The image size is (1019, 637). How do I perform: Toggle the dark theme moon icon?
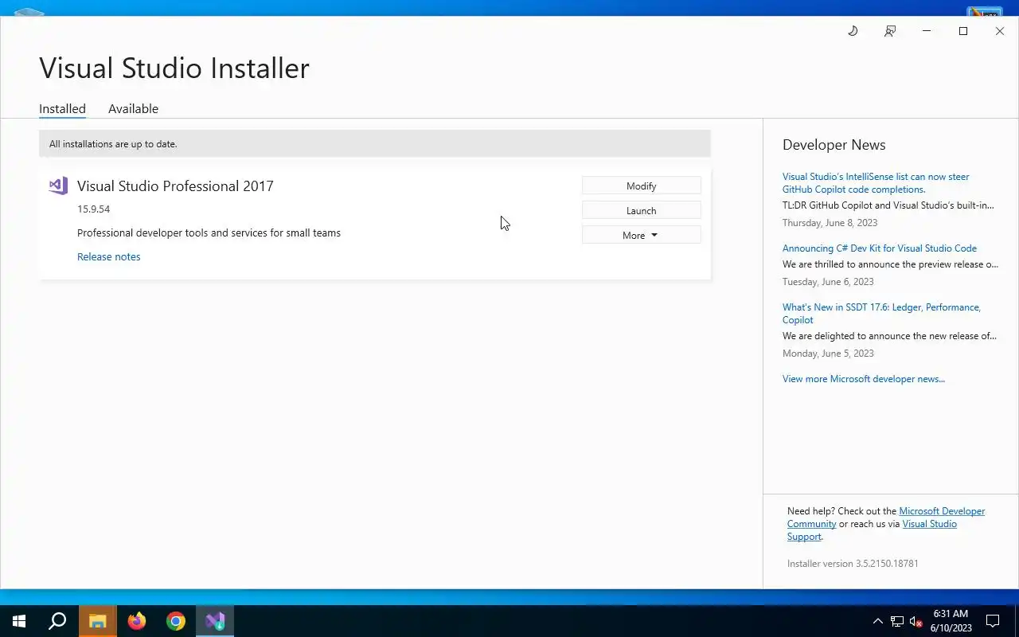point(853,31)
